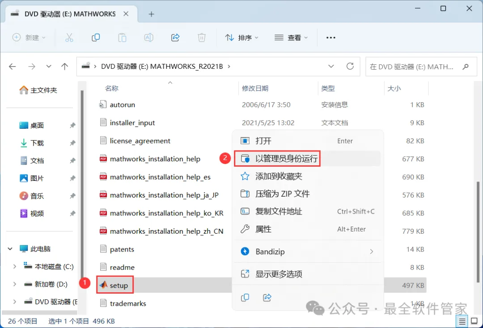483x328 pixels.
Task: Go back with the left arrow
Action: tap(13, 67)
